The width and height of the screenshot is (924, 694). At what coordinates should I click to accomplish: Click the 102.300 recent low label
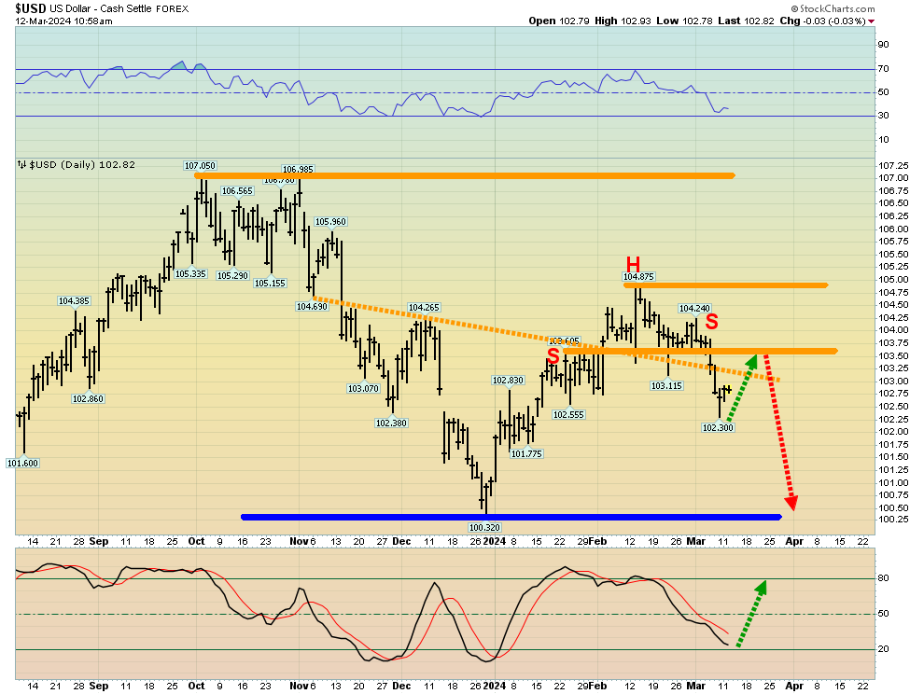click(718, 428)
